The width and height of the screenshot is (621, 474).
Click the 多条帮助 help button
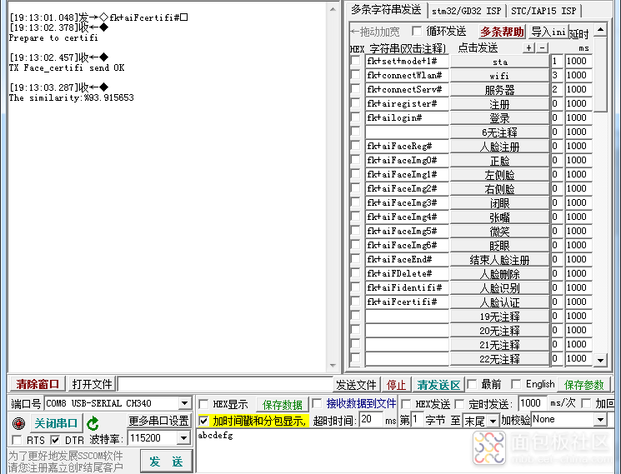[502, 32]
